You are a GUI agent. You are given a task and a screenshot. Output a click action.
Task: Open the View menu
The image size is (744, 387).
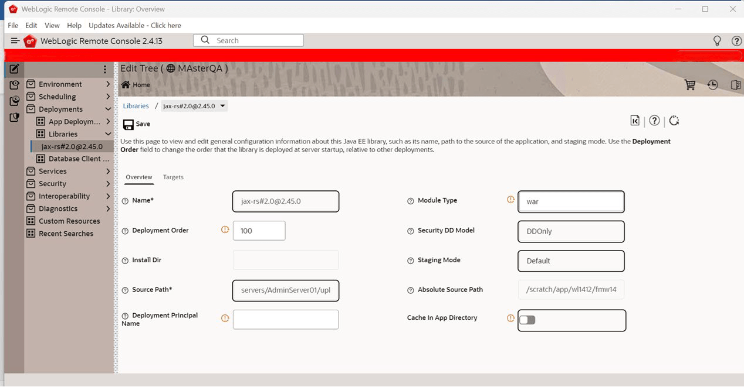52,26
